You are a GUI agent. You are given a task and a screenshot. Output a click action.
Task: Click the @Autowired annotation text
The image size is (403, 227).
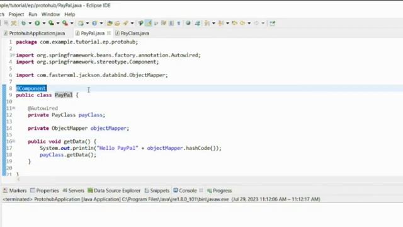click(x=43, y=108)
